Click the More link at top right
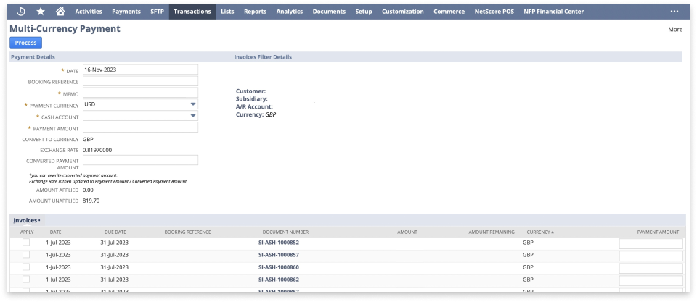The width and height of the screenshot is (697, 302). pyautogui.click(x=674, y=30)
